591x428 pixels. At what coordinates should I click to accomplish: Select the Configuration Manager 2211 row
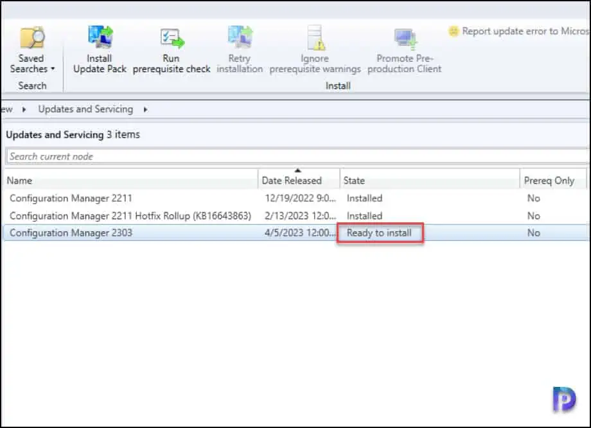[x=296, y=199]
